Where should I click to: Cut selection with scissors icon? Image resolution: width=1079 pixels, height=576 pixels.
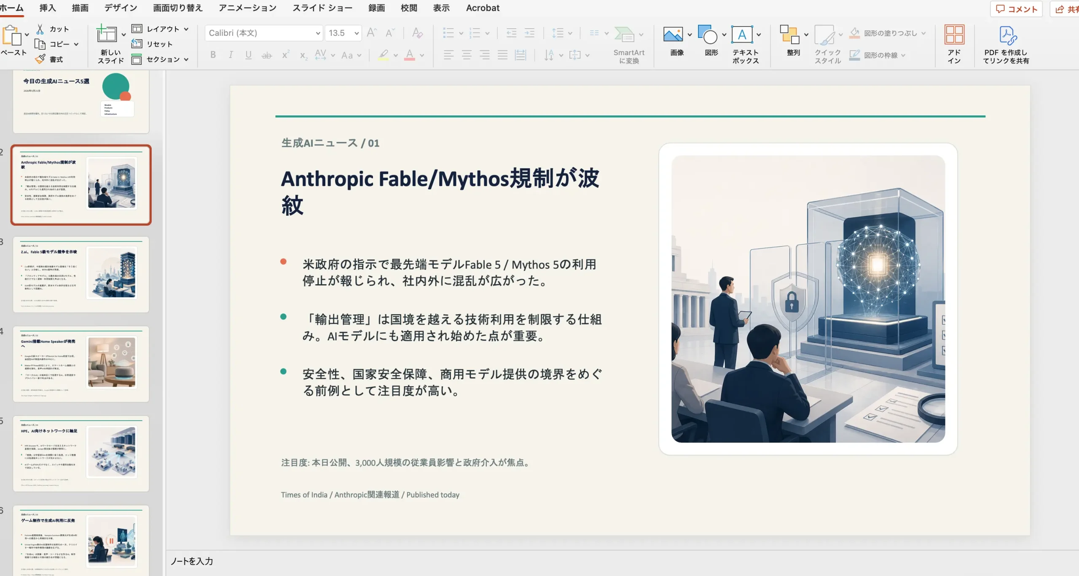point(40,29)
